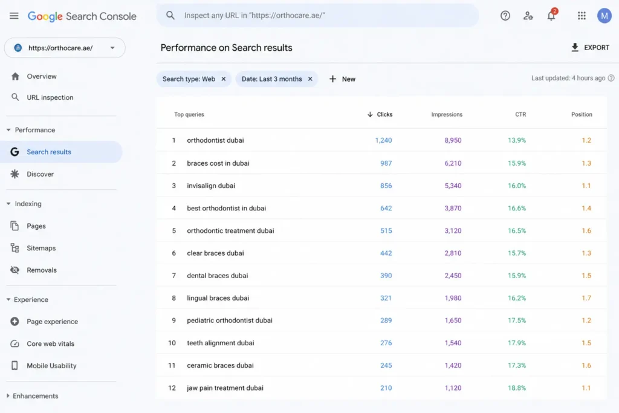619x413 pixels.
Task: Open users and permissions icon
Action: click(x=528, y=16)
